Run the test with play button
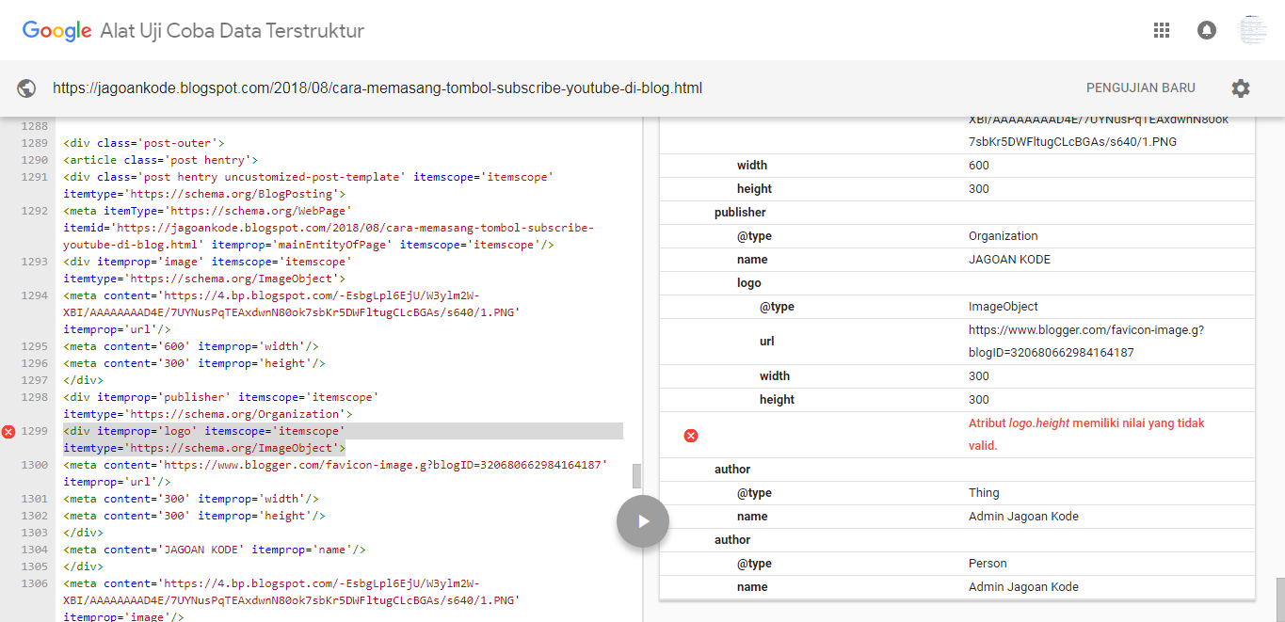 643,520
